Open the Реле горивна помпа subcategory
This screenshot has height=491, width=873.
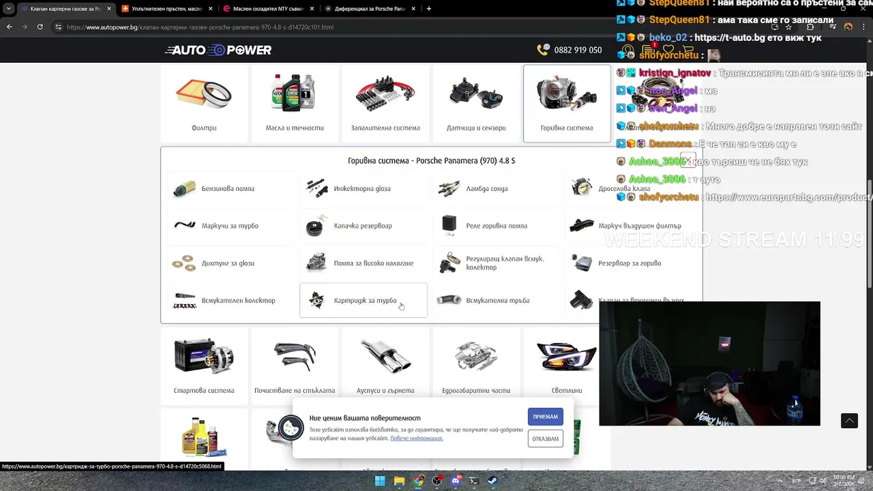[496, 226]
